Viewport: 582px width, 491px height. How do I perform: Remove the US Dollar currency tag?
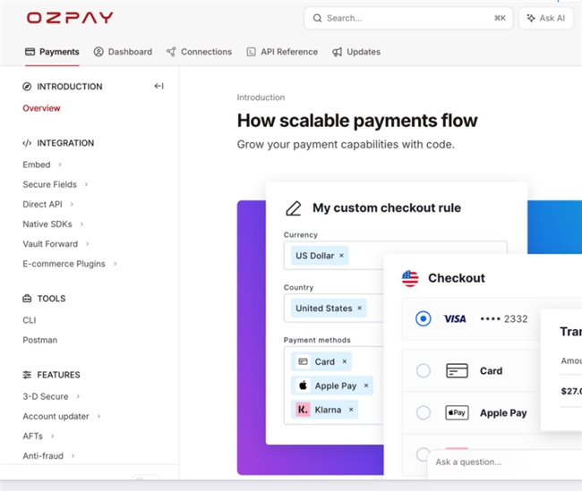341,256
